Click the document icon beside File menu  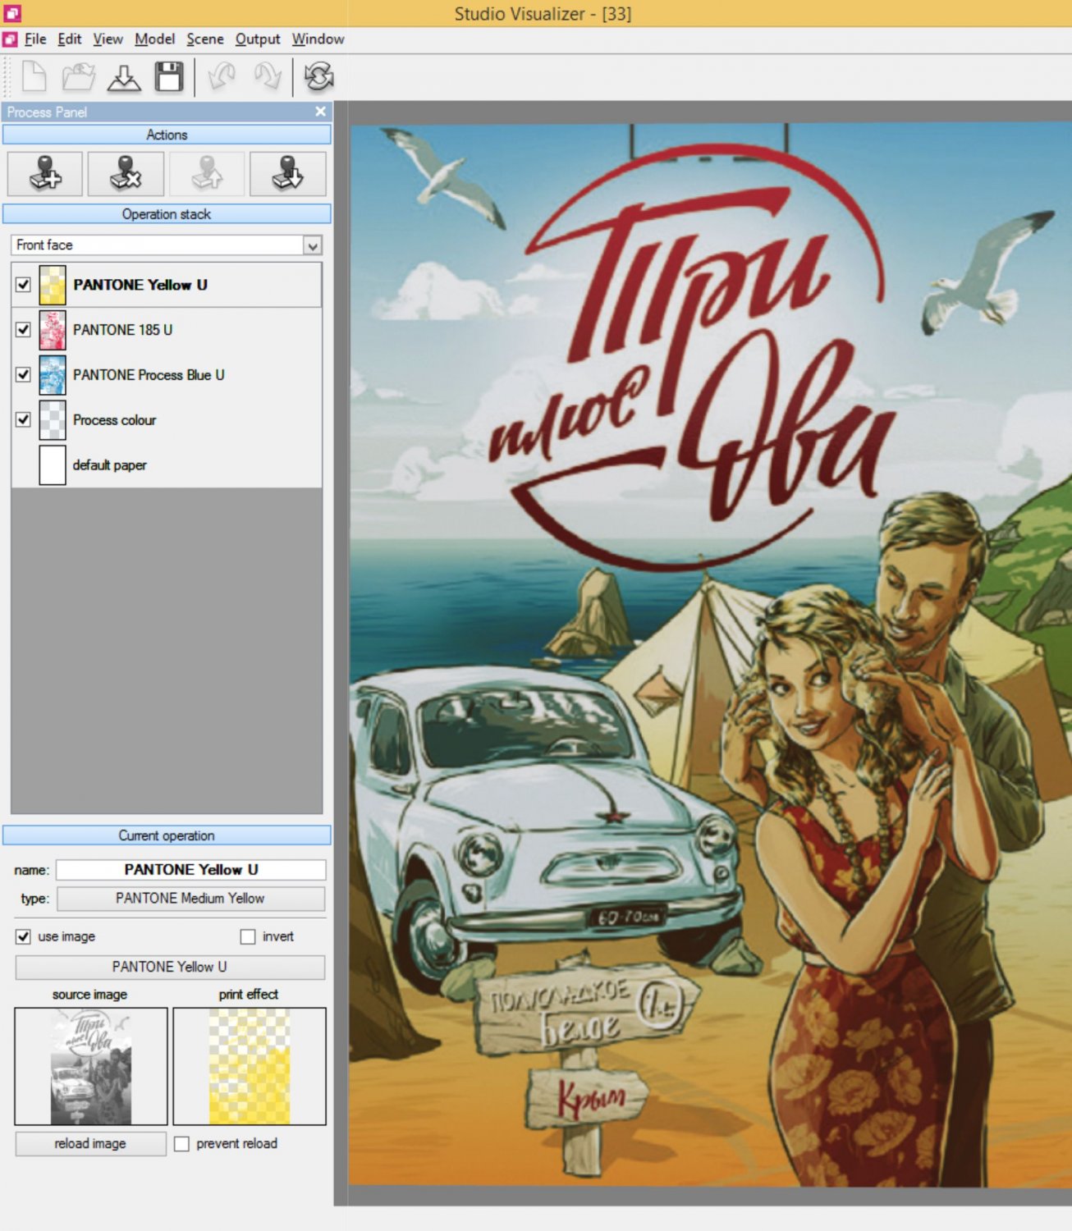tap(10, 39)
